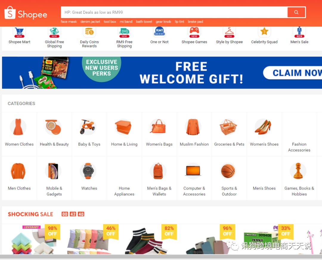Image resolution: width=322 pixels, height=260 pixels.
Task: Open the Daily Coins Rewards icon
Action: point(89,32)
